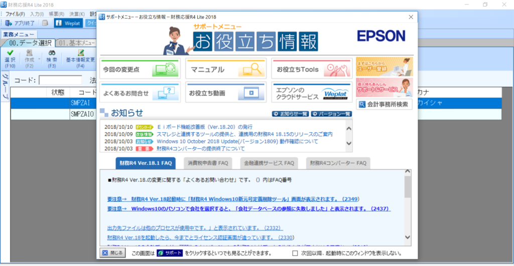514x266 pixels.
Task: Minimize the 財務応援R4 Lite main window
Action: pos(466,5)
